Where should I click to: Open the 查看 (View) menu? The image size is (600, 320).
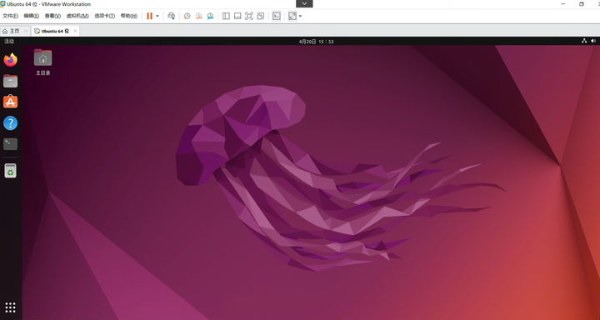[x=52, y=16]
